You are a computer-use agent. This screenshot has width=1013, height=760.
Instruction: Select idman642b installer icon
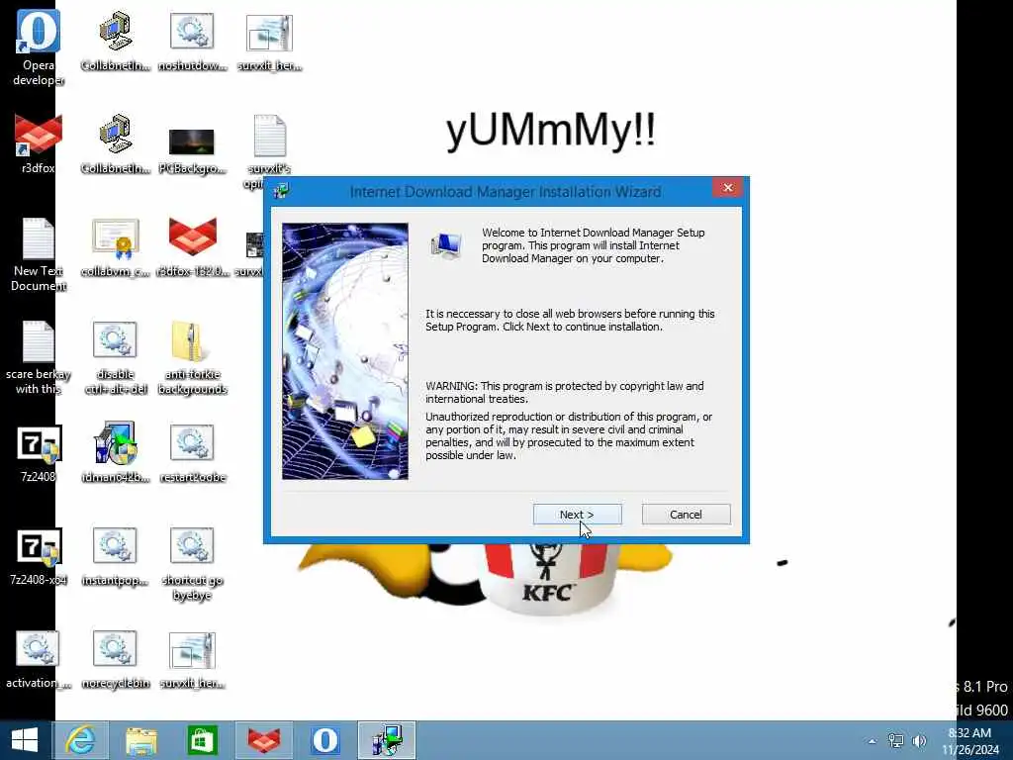pyautogui.click(x=115, y=452)
